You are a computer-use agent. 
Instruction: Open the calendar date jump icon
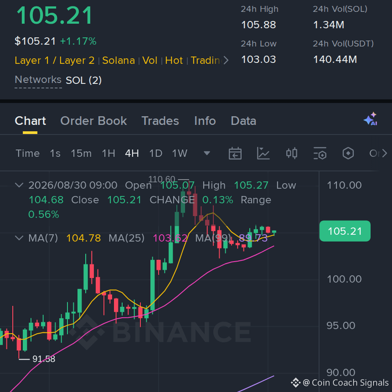tap(235, 153)
